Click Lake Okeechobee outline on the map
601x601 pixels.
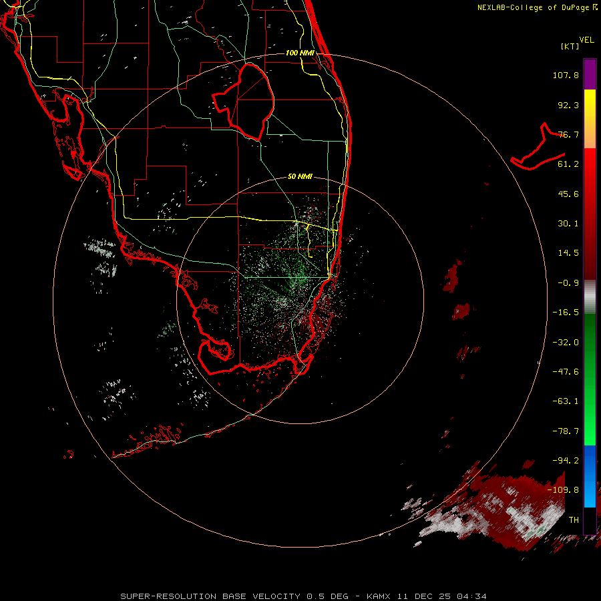[243, 102]
